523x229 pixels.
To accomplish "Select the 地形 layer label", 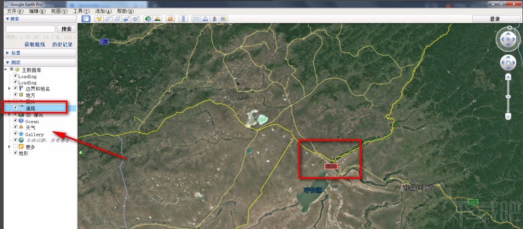I will [23, 153].
